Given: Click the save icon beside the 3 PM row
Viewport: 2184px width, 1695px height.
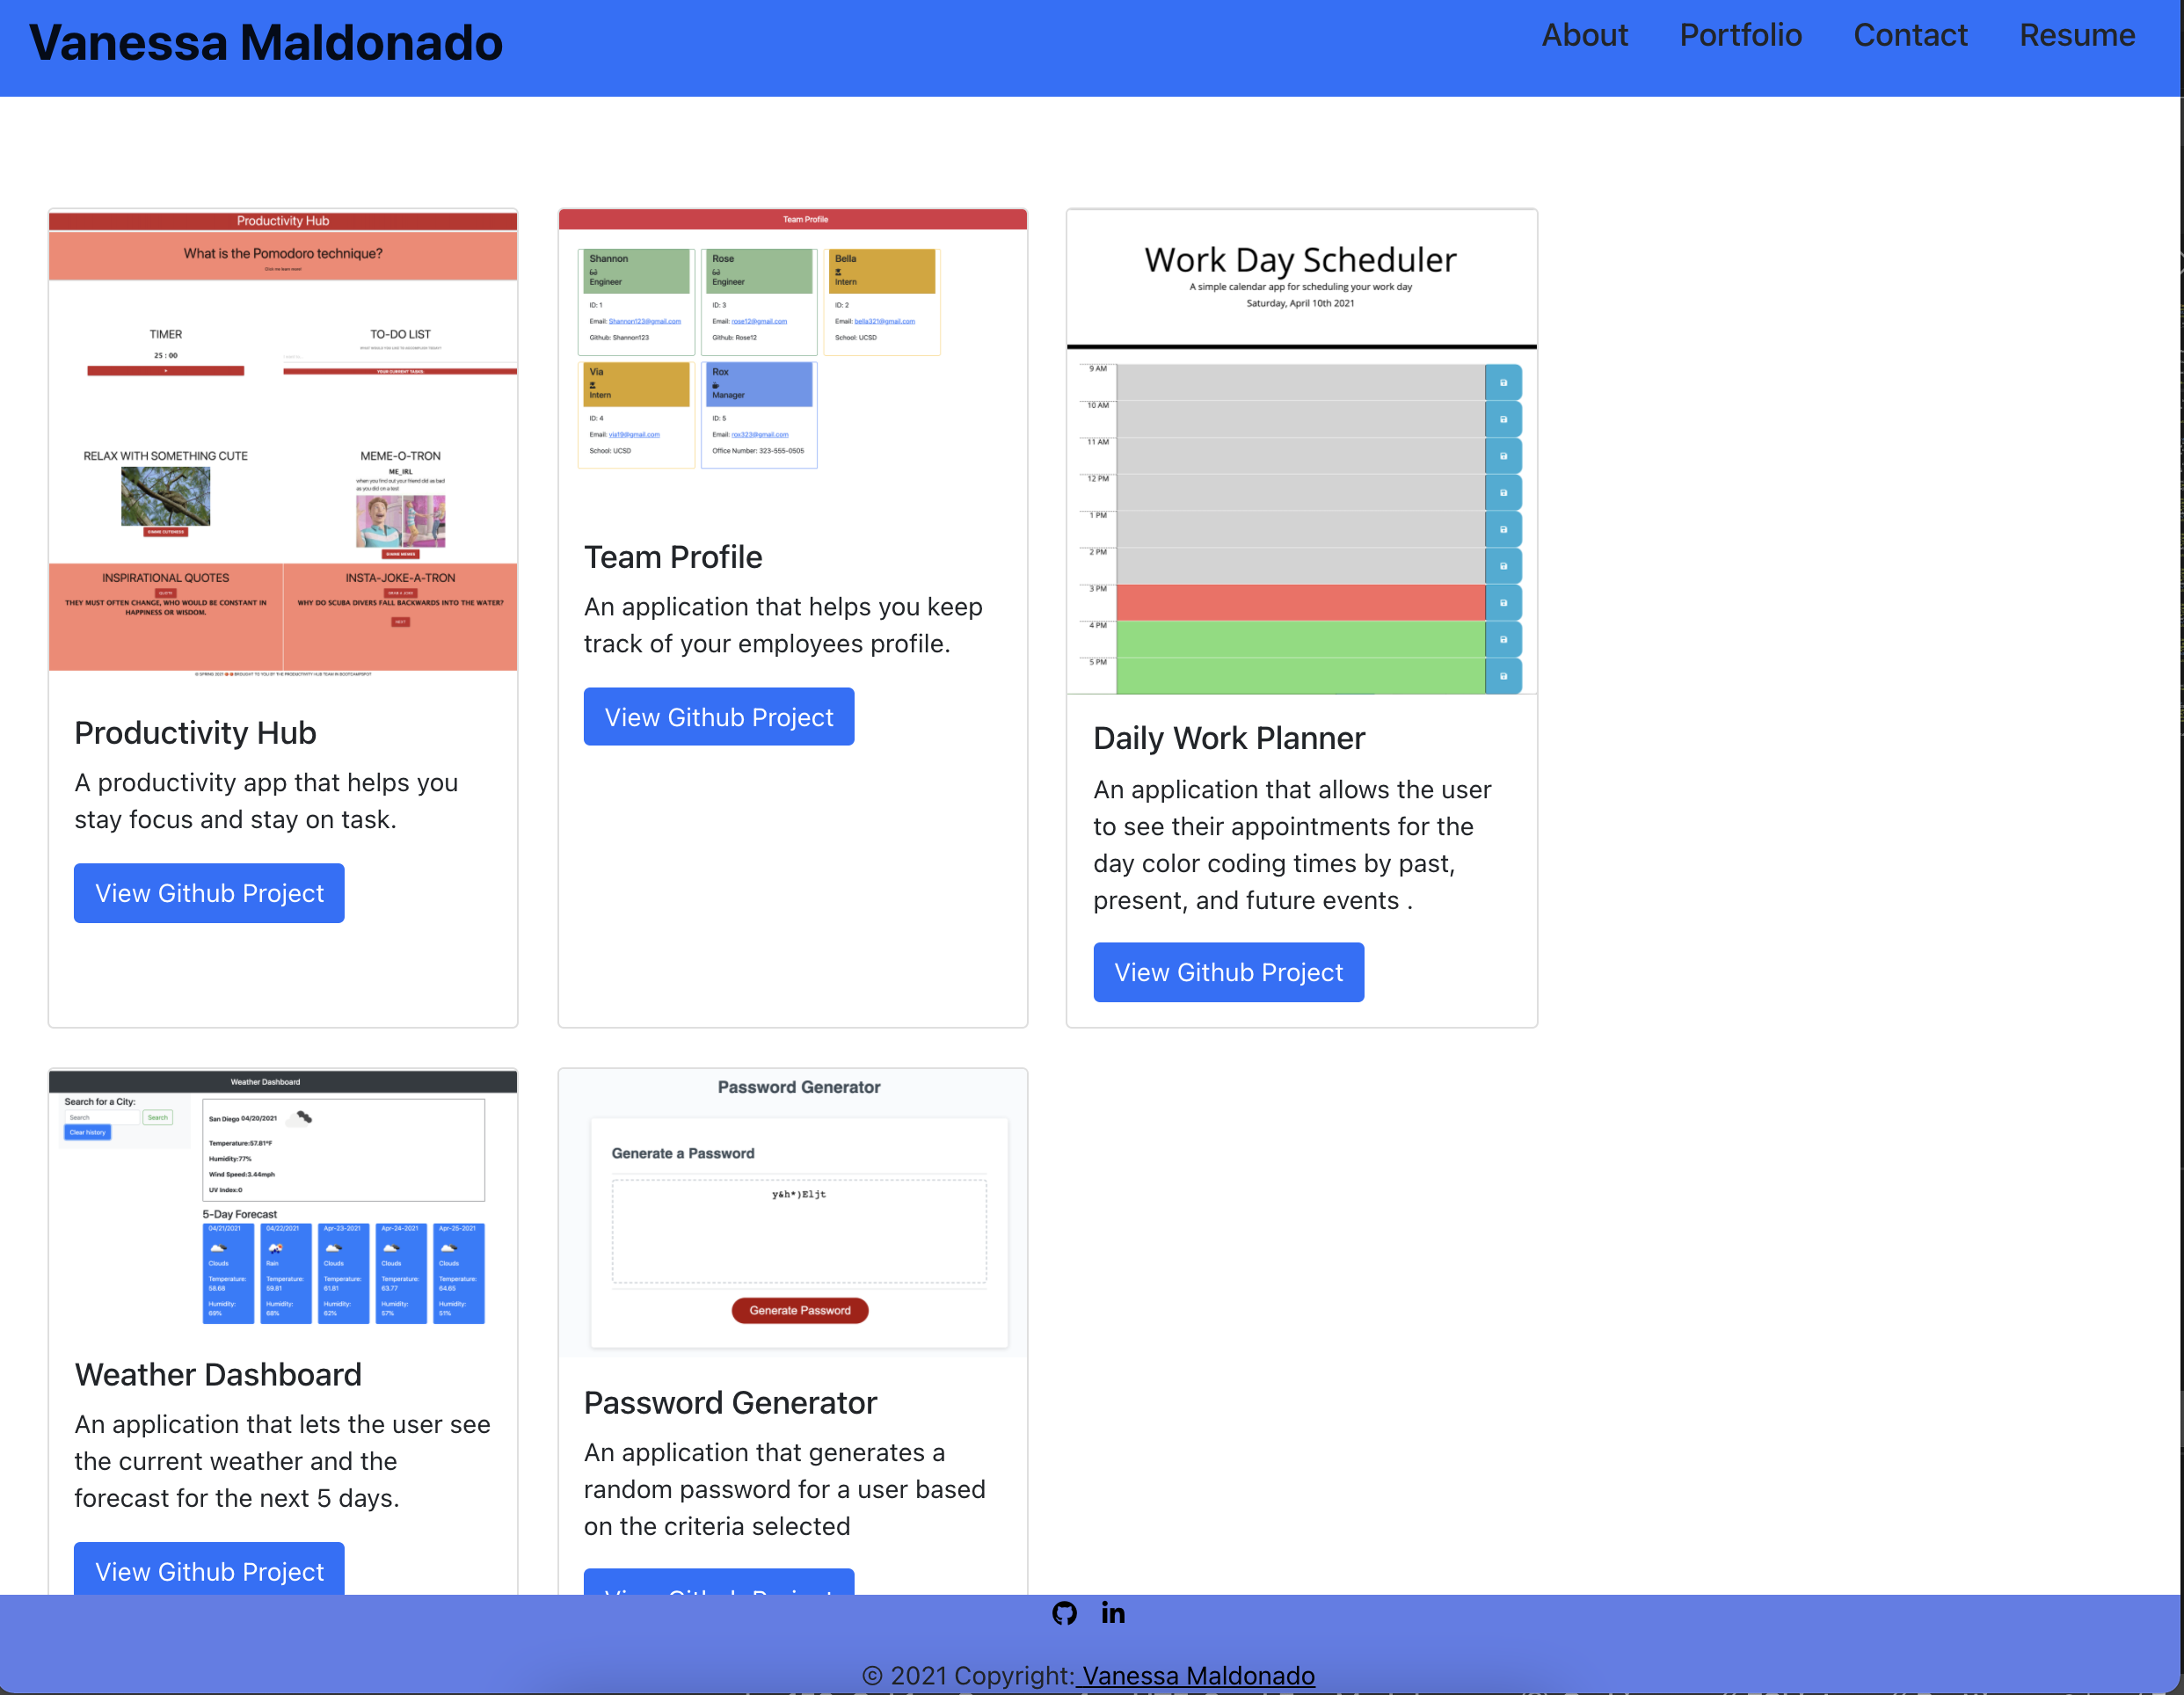Looking at the screenshot, I should [1503, 601].
